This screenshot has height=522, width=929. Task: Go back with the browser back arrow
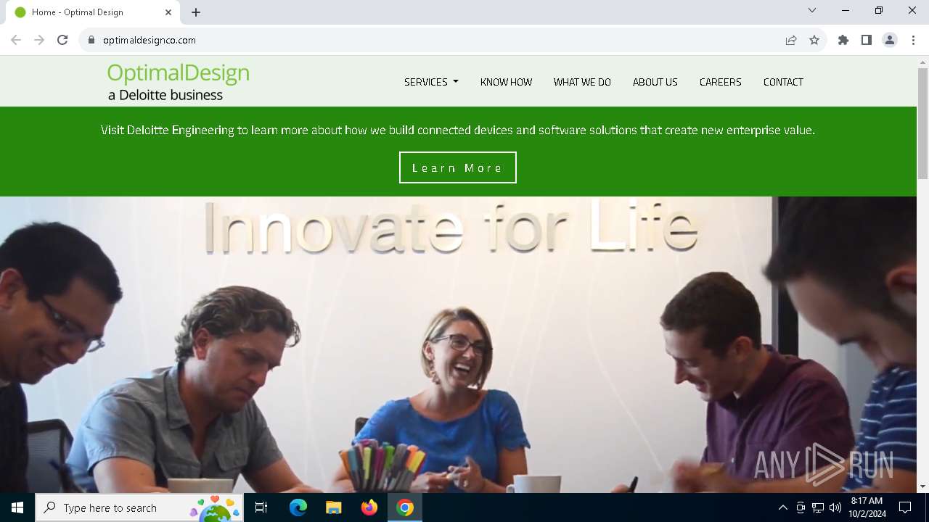16,40
